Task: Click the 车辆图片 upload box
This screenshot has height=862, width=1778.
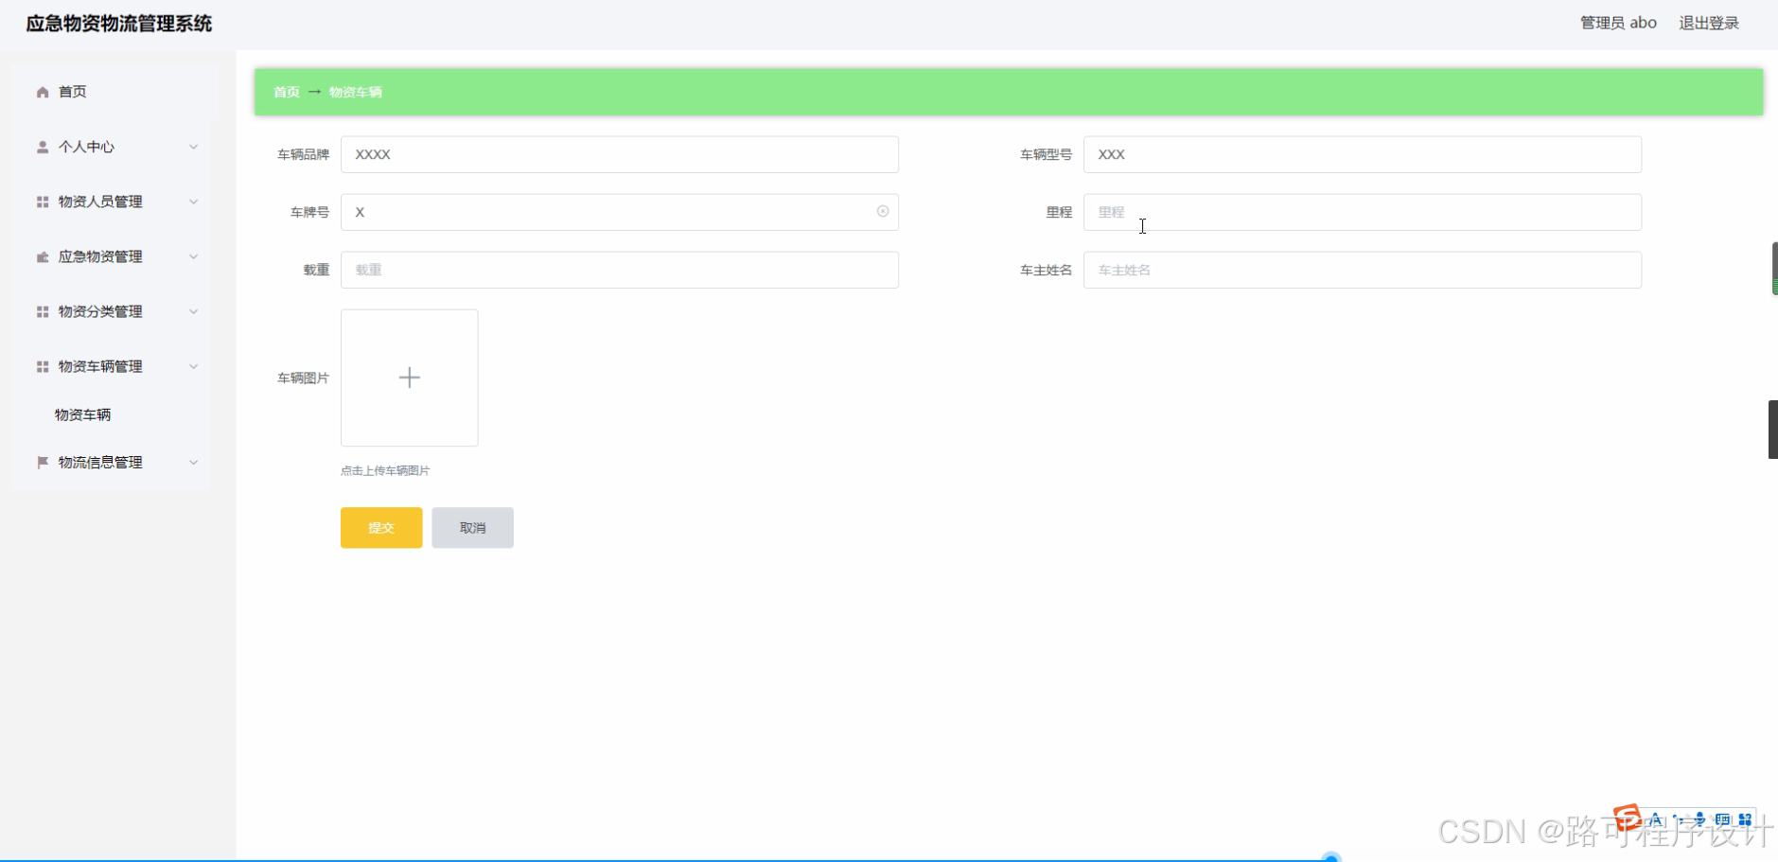Action: (x=410, y=378)
